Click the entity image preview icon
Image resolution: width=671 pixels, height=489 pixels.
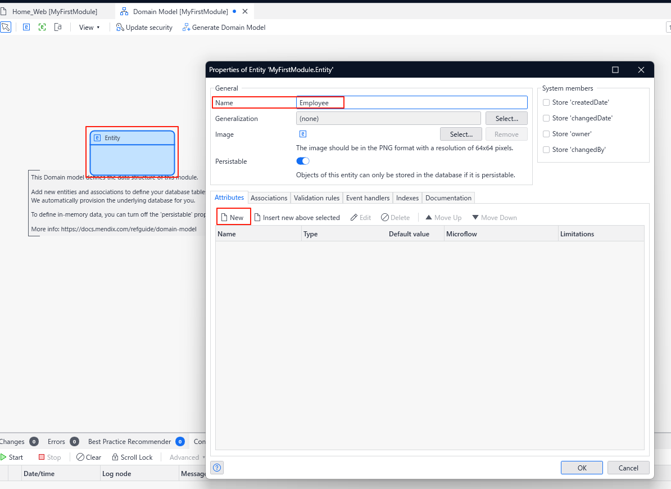302,134
